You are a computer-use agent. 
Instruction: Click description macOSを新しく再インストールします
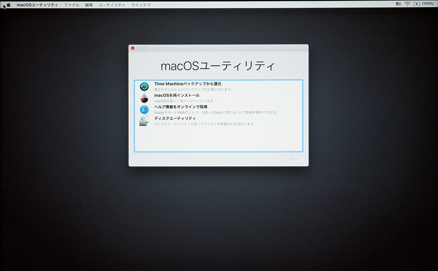[x=185, y=101]
